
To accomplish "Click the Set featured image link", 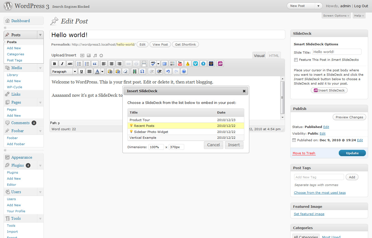I will click(x=309, y=214).
